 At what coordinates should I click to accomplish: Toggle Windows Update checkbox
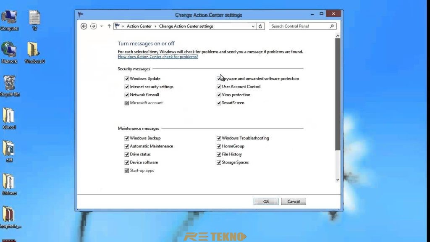click(127, 79)
